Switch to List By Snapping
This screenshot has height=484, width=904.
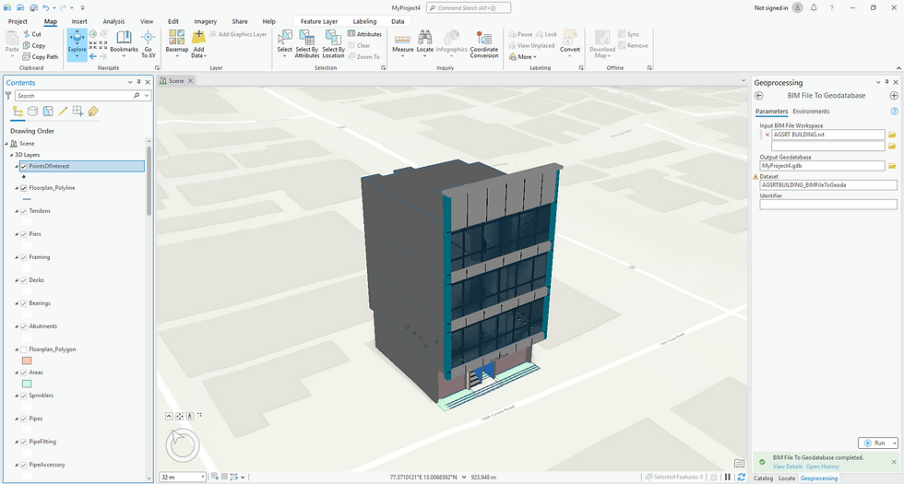pyautogui.click(x=77, y=112)
